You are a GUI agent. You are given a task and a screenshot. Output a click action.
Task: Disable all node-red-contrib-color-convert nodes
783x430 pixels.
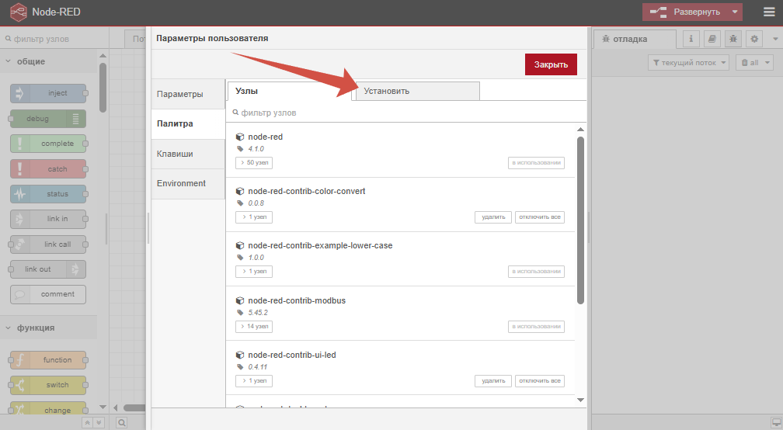point(539,217)
